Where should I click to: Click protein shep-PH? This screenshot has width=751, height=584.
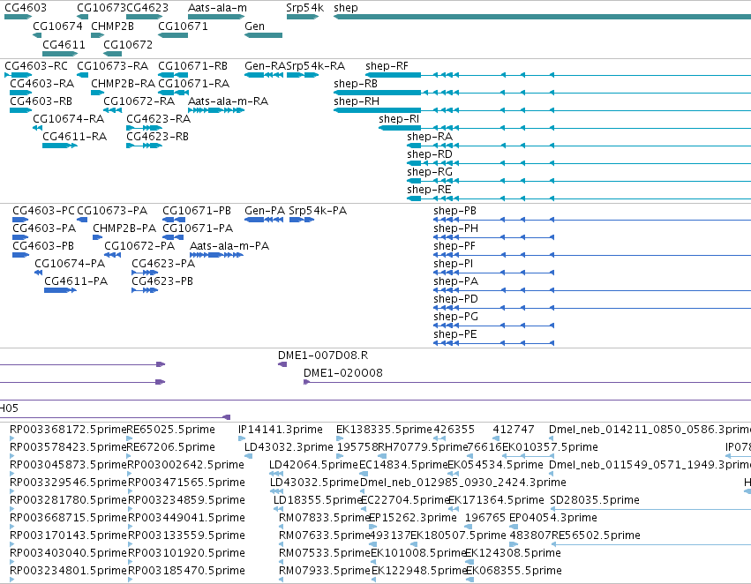click(455, 228)
